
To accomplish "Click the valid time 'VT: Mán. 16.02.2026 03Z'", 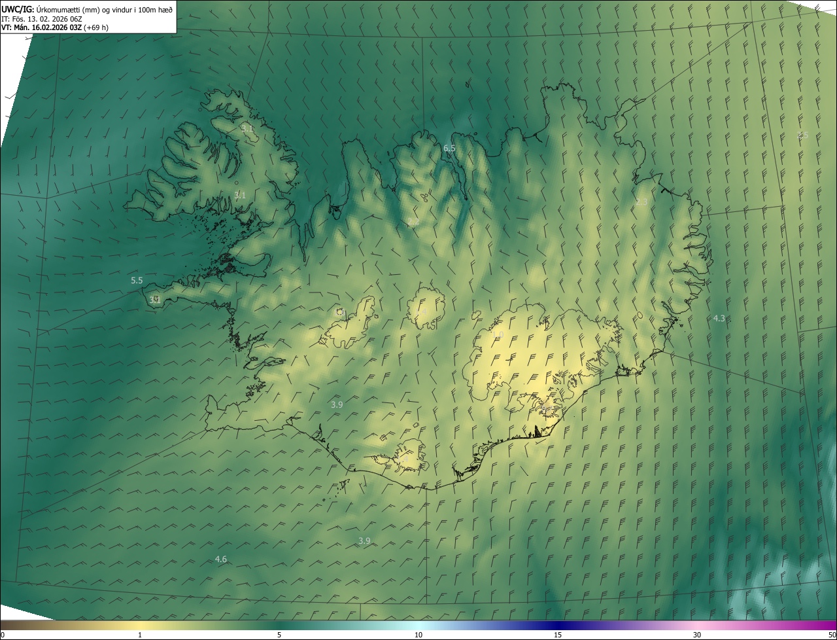I will click(42, 27).
